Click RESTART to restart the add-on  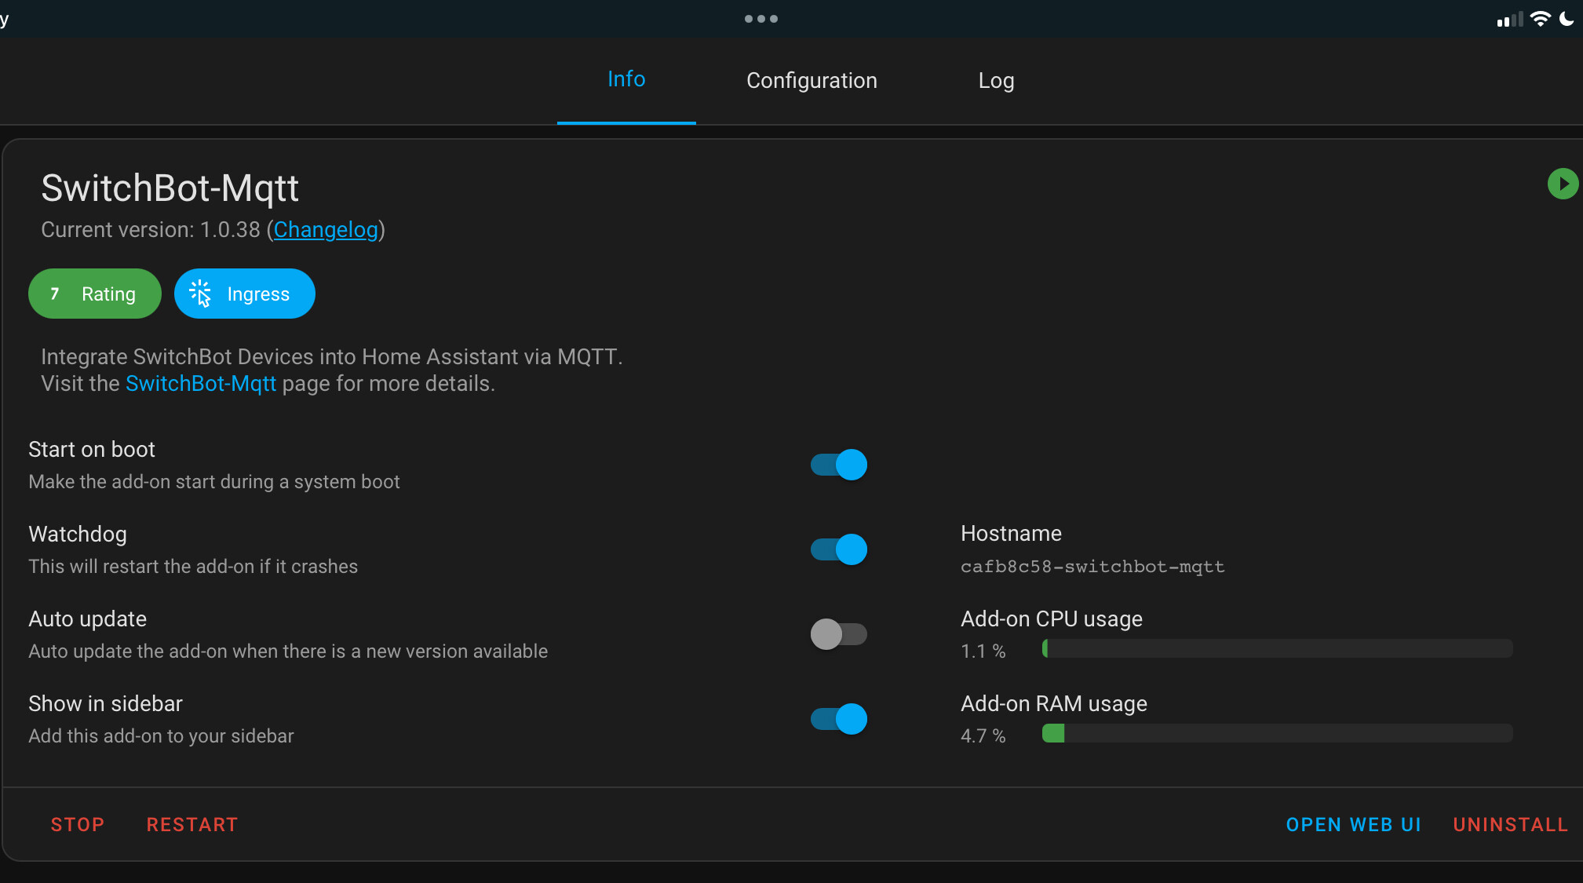point(192,824)
